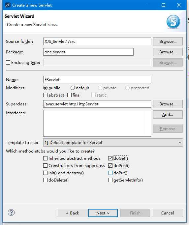Browse for the Package
The width and height of the screenshot is (189, 225).
(x=168, y=52)
